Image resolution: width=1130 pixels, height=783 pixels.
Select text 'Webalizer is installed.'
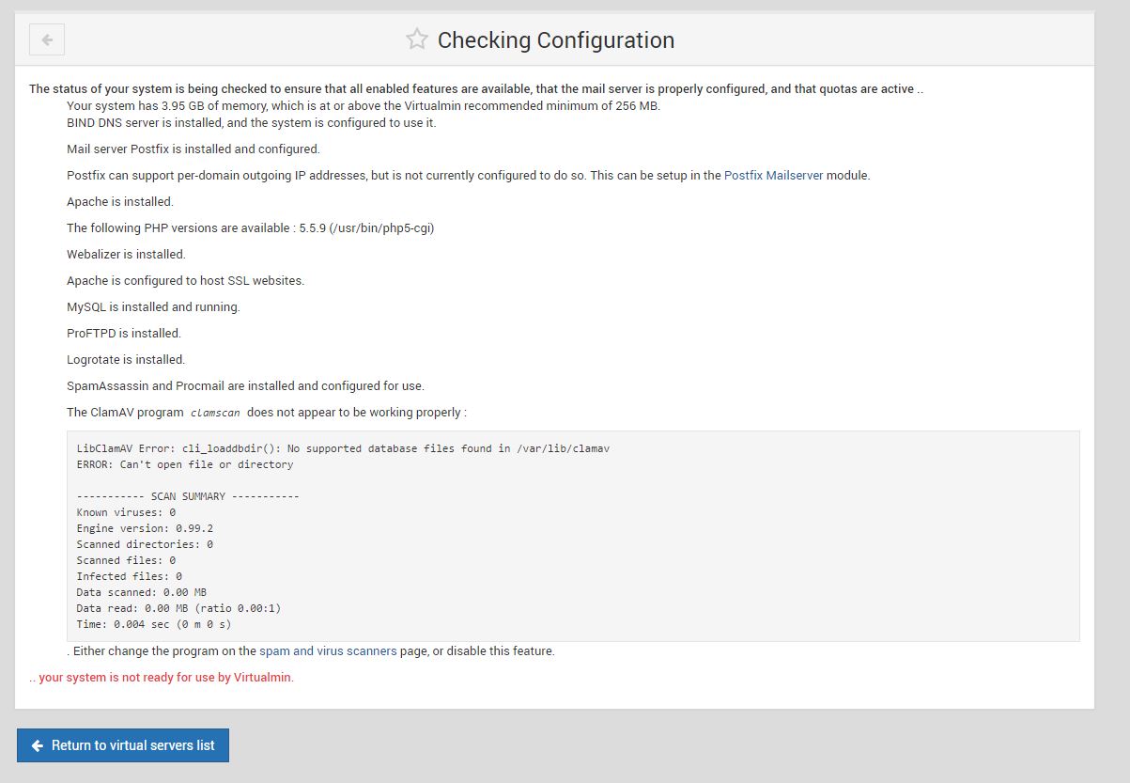(126, 255)
